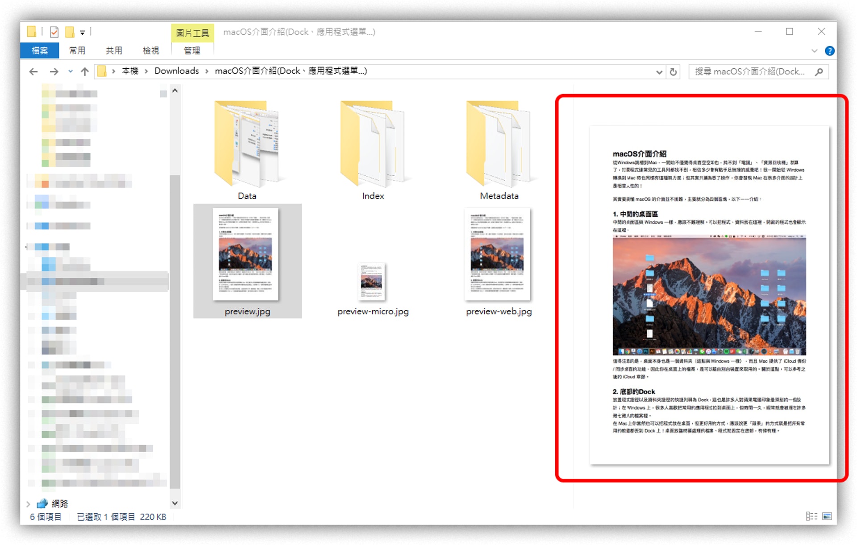Refresh the current folder
Viewport: 857px width, 545px height.
pyautogui.click(x=673, y=72)
